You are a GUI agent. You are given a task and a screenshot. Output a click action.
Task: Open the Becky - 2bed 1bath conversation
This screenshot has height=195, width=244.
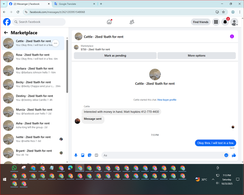[33, 84]
